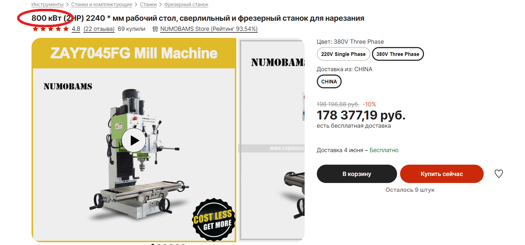Click the Бесплатно delivery text
This screenshot has width=525, height=245.
tap(384, 150)
